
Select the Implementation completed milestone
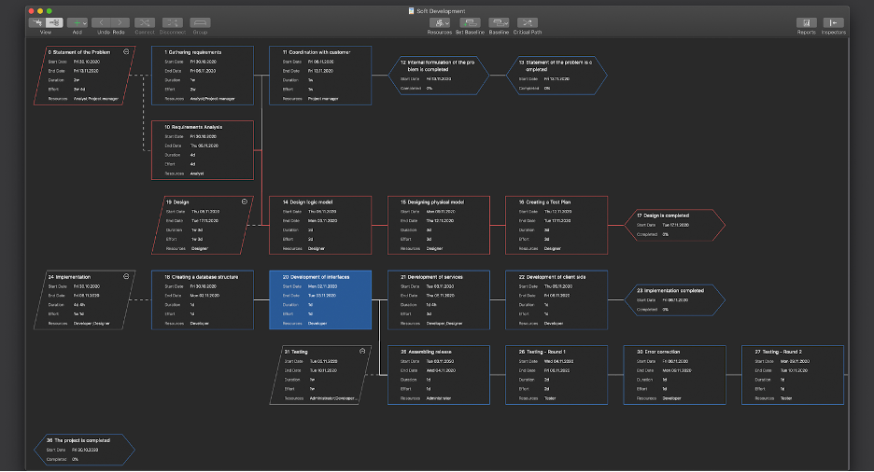click(675, 300)
